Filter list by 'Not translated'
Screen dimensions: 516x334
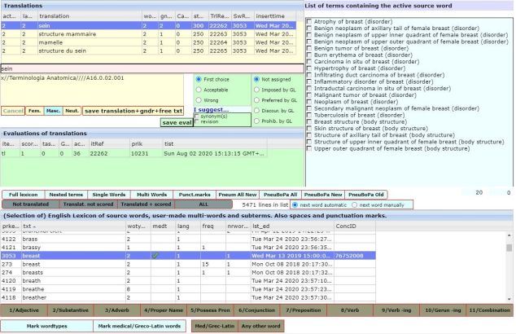point(33,204)
